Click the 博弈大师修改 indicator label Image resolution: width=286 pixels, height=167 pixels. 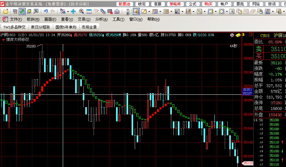(17, 40)
